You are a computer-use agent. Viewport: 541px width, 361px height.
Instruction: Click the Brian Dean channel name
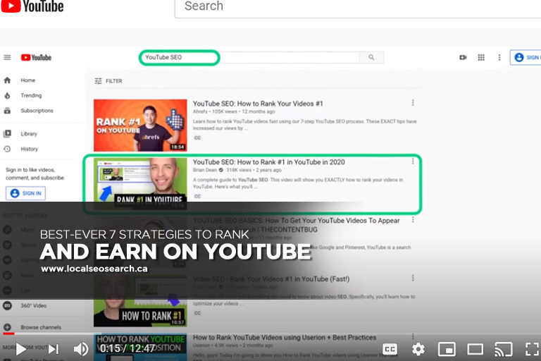205,170
